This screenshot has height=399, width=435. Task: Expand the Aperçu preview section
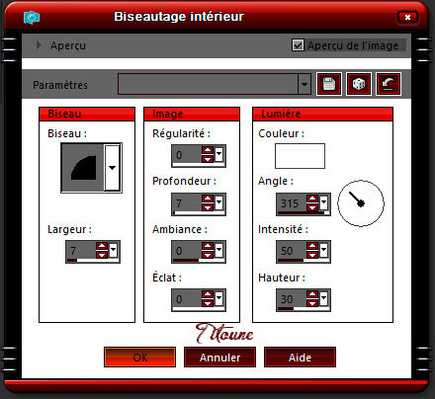coord(39,45)
